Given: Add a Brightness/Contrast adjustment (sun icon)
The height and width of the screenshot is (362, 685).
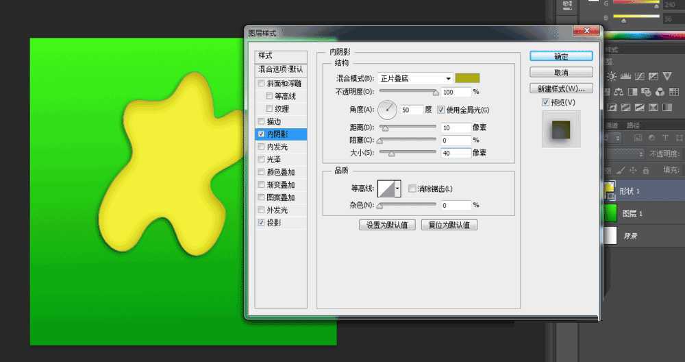Looking at the screenshot, I should [x=612, y=76].
